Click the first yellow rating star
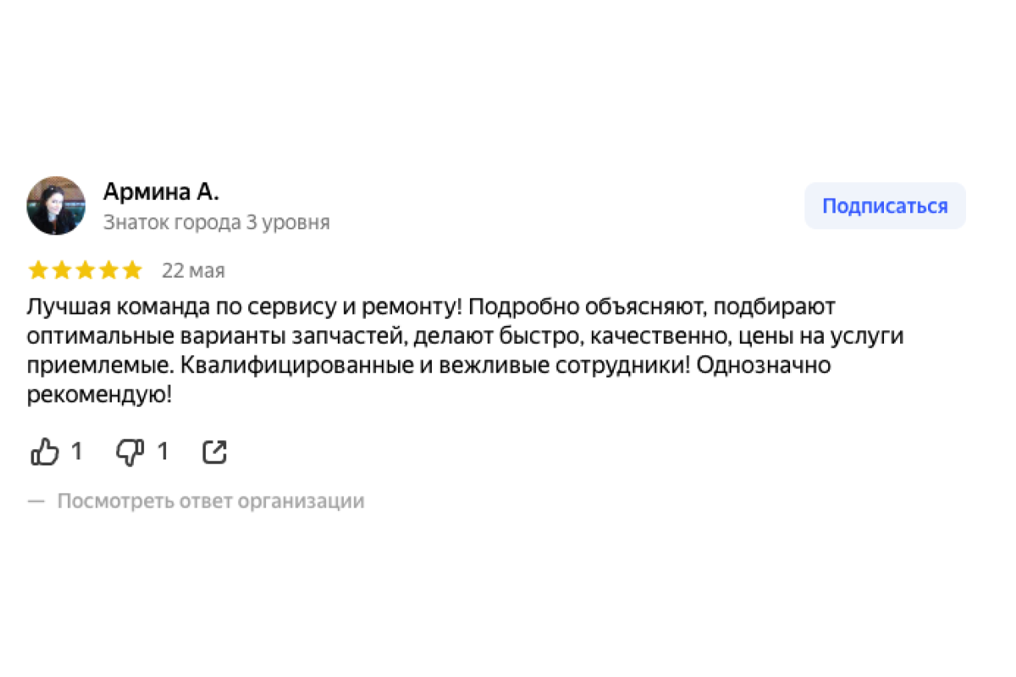This screenshot has width=1016, height=677. point(38,271)
